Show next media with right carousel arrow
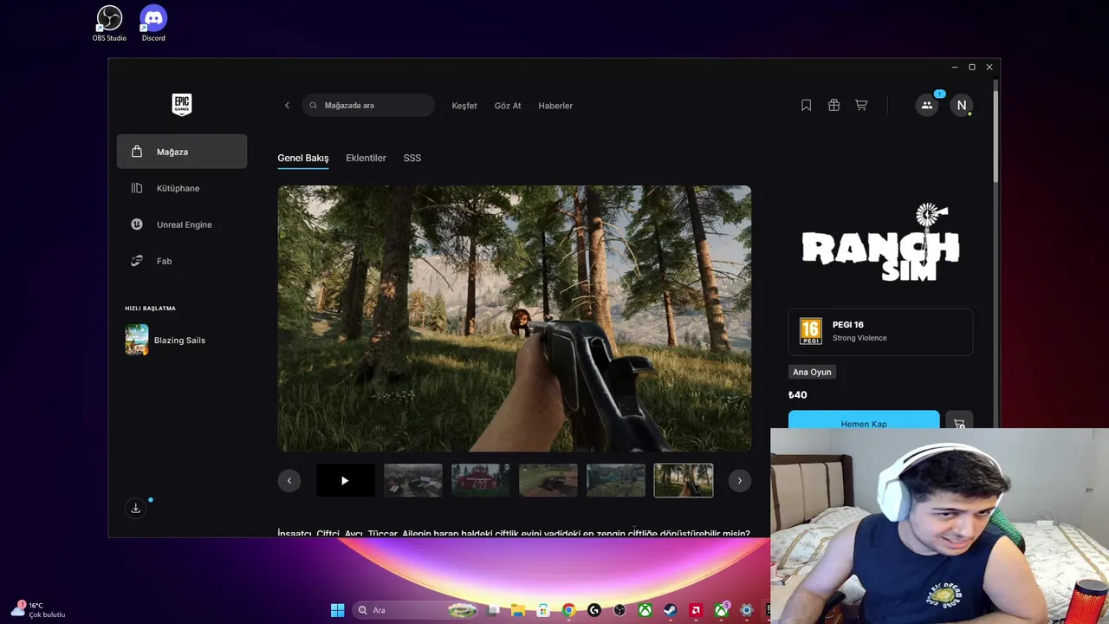The height and width of the screenshot is (624, 1109). [739, 480]
